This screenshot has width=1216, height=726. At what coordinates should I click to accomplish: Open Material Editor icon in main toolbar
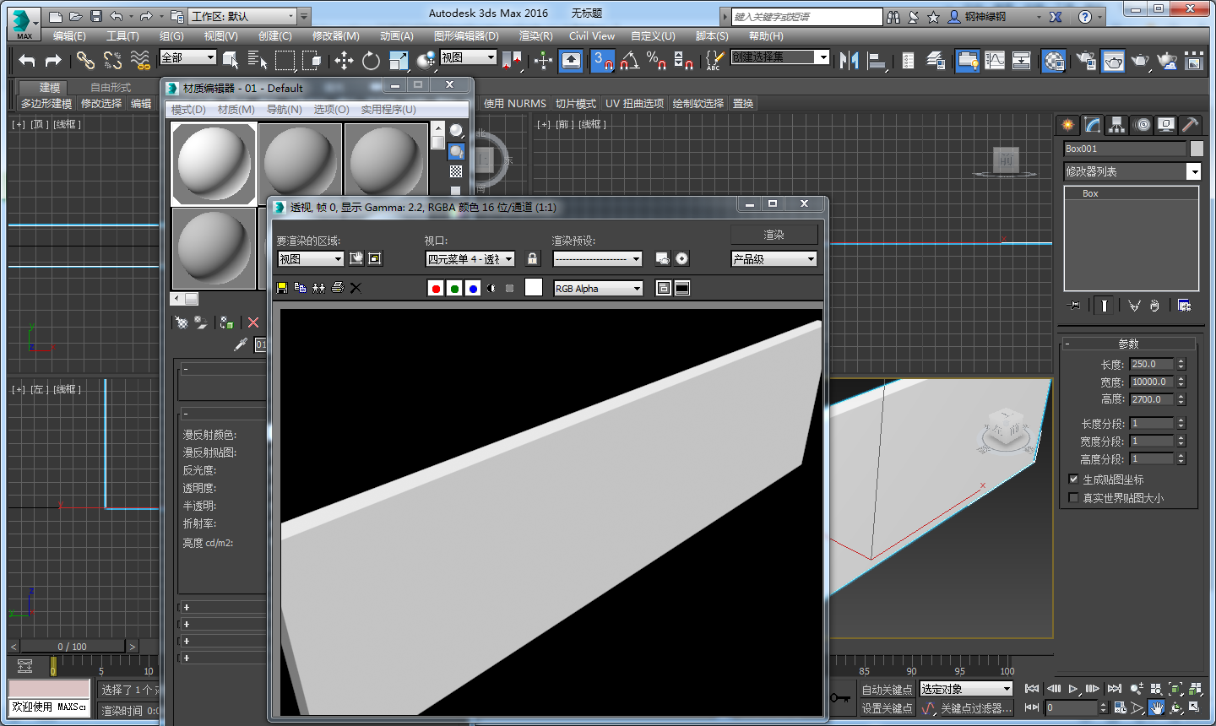coord(1053,60)
